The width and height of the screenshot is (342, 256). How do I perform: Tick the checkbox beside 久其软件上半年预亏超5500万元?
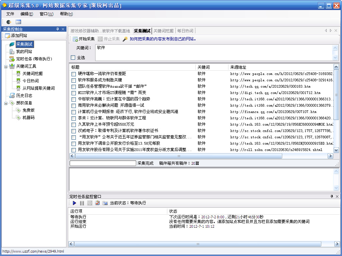pyautogui.click(x=73, y=124)
